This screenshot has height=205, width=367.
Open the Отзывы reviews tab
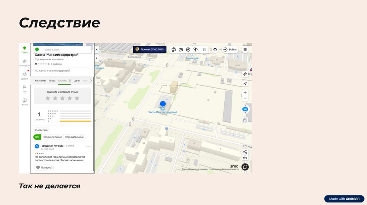65,80
